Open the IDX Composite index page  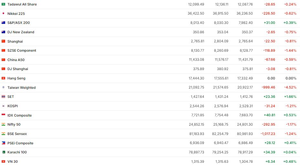click(x=19, y=115)
